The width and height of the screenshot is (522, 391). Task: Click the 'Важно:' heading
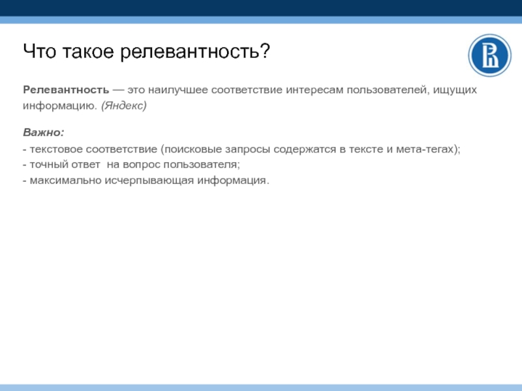tap(43, 132)
